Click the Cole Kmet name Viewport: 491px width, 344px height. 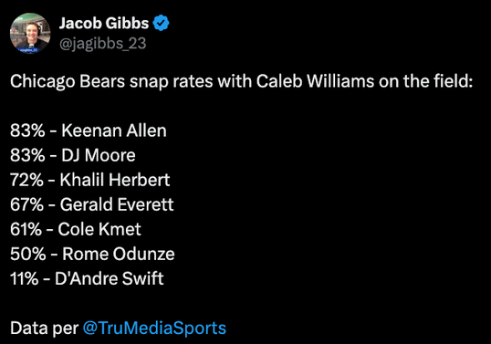click(99, 229)
